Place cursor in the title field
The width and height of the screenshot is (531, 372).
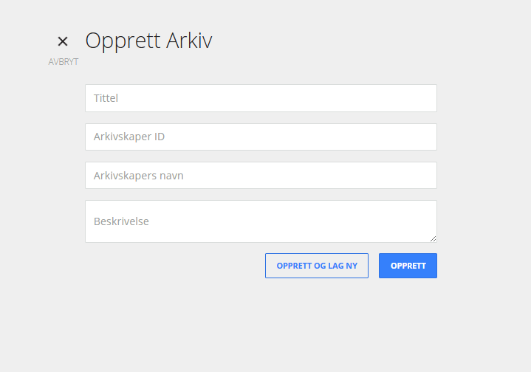tap(261, 98)
